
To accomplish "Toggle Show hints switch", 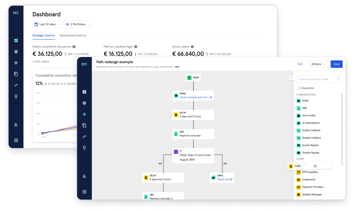I will 298,88.
